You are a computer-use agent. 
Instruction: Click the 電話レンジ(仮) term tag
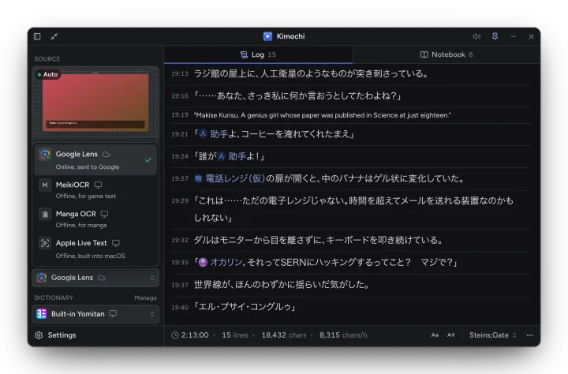pos(235,178)
